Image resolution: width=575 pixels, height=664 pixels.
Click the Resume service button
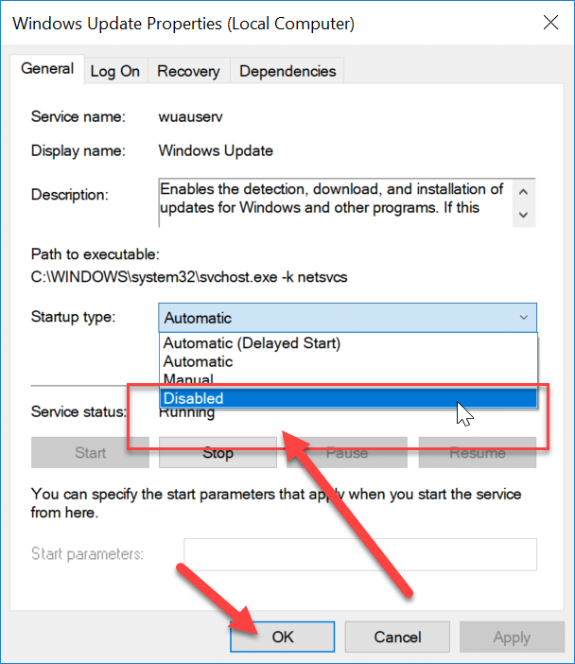point(478,453)
